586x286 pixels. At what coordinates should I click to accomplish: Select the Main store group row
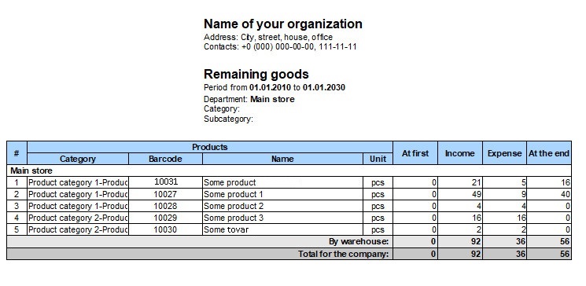coord(289,170)
